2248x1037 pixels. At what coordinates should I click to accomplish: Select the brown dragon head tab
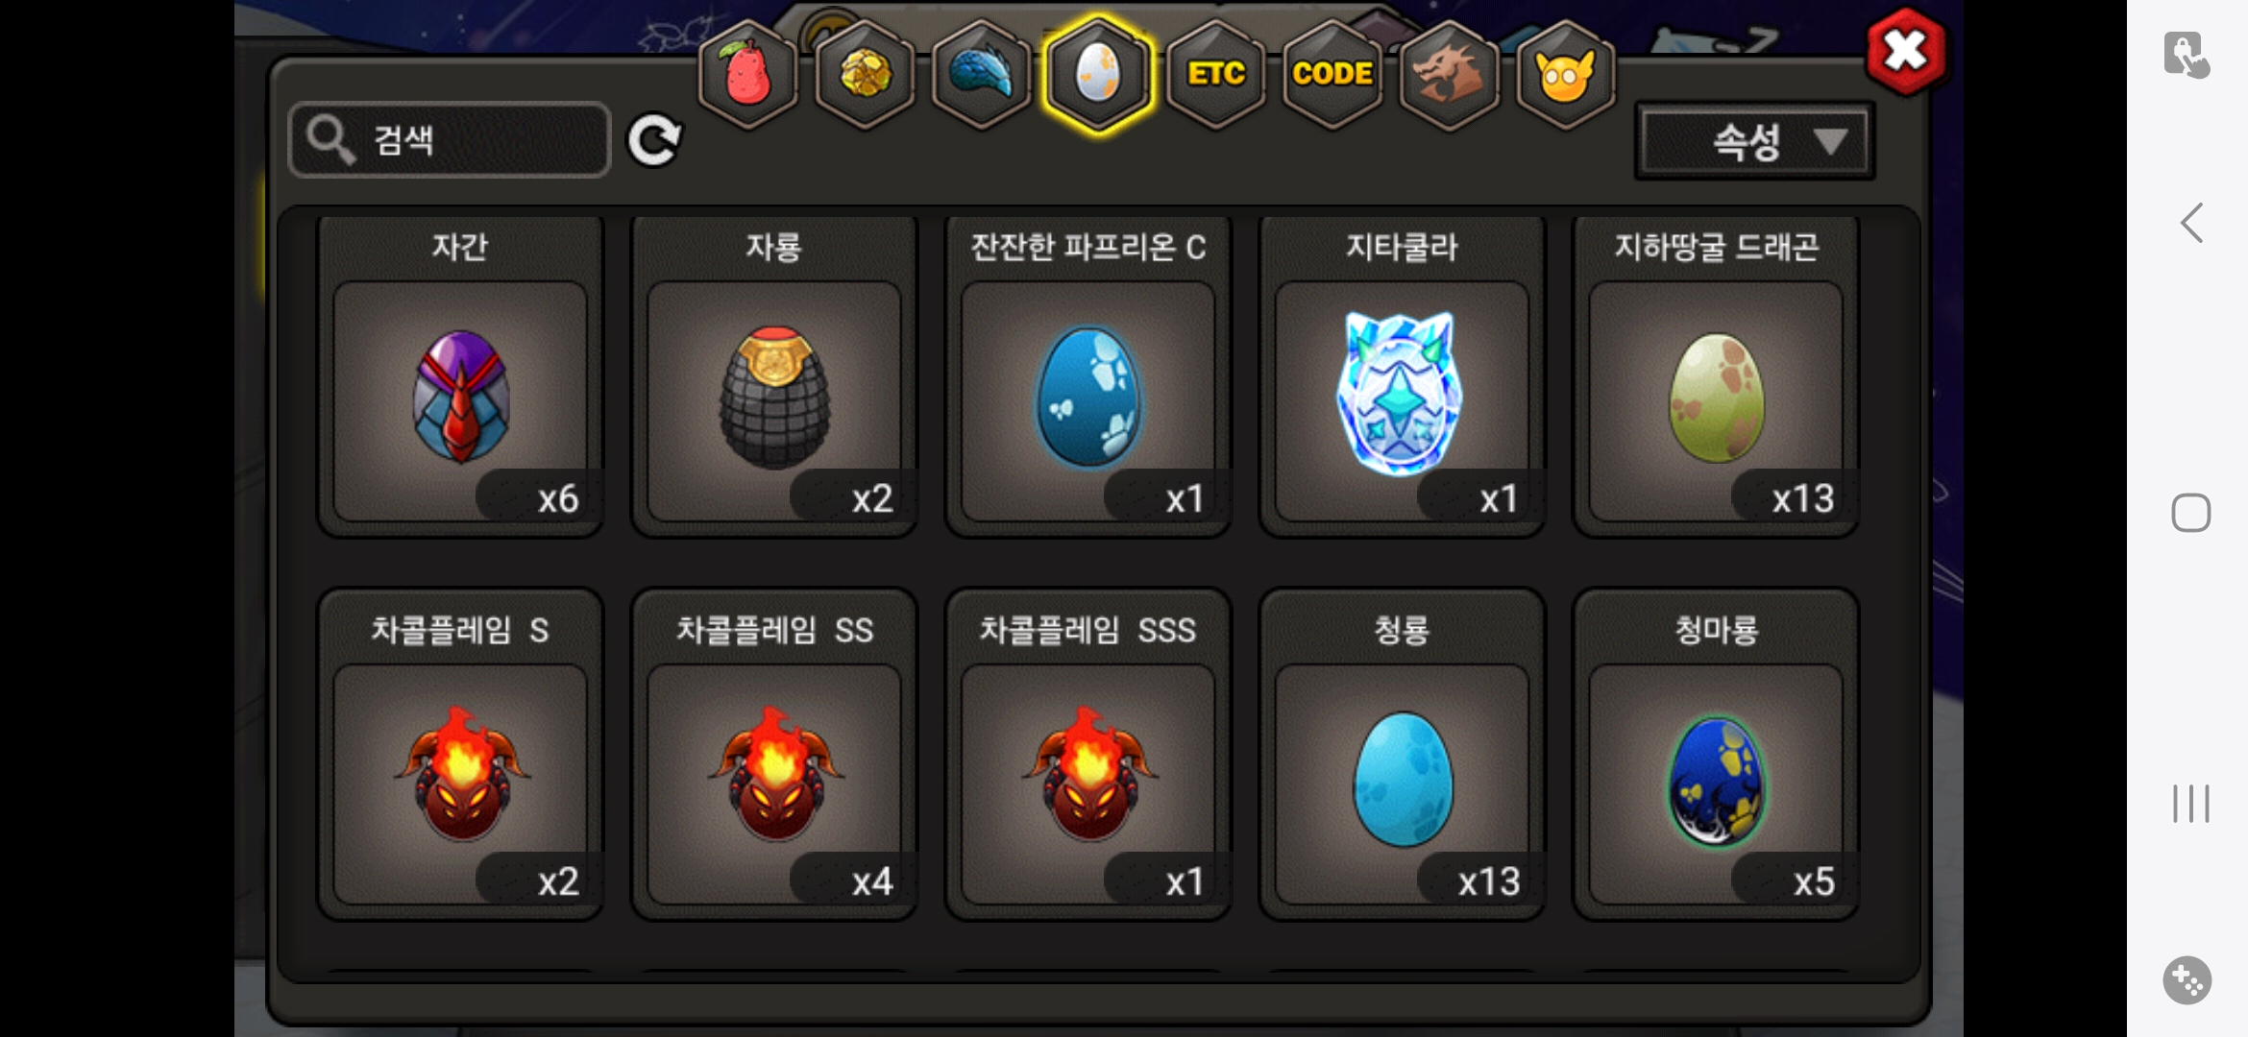tap(1449, 75)
